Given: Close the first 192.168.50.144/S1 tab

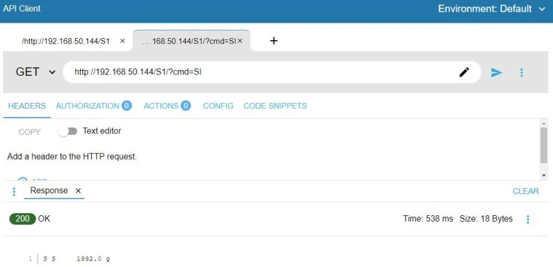Looking at the screenshot, I should click(x=122, y=41).
